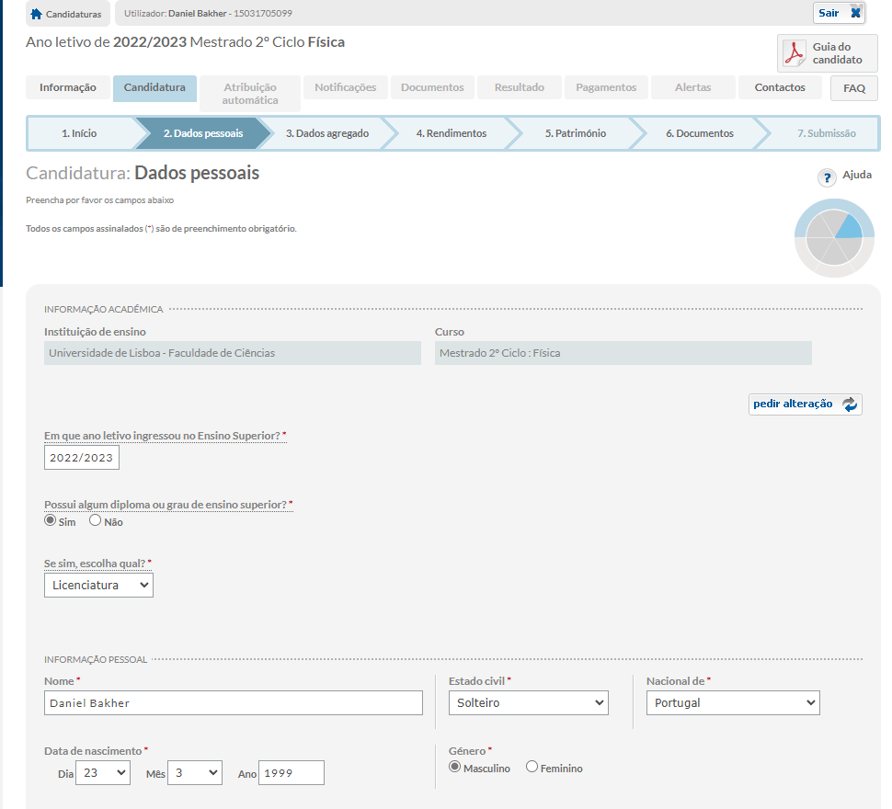This screenshot has width=892, height=809.
Task: Click the Sair logout button
Action: point(839,13)
